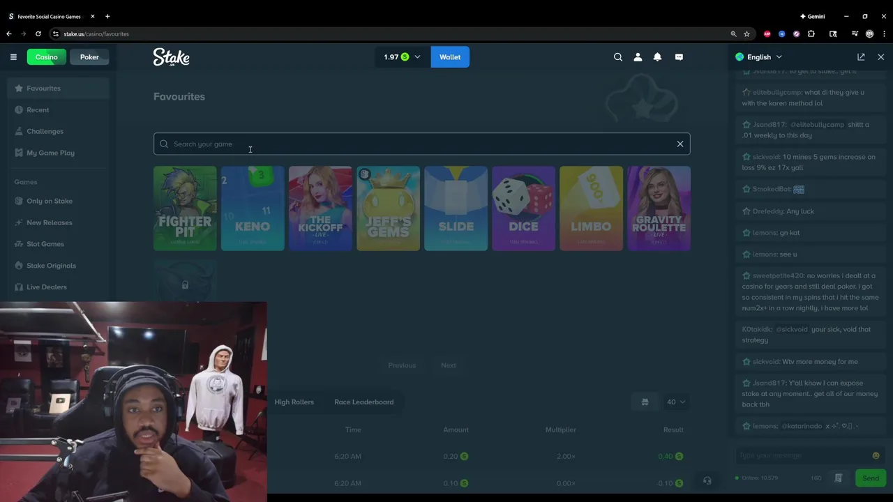Screen dimensions: 893x502
Task: Click username Drefeddy in chat
Action: 768,211
